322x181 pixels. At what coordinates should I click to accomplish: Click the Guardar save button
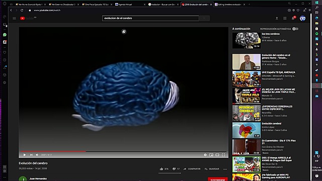click(212, 169)
